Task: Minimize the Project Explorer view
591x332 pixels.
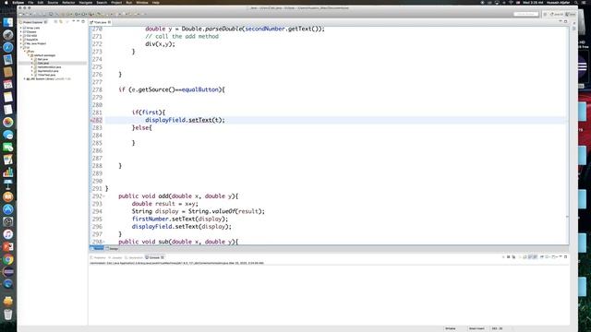Action: coord(78,21)
